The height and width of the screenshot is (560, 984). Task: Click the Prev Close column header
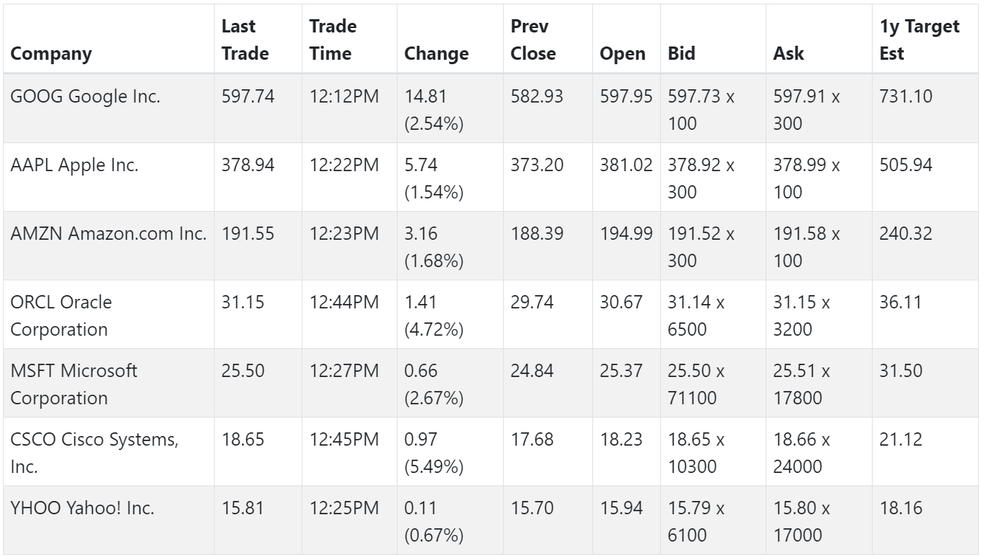548,39
